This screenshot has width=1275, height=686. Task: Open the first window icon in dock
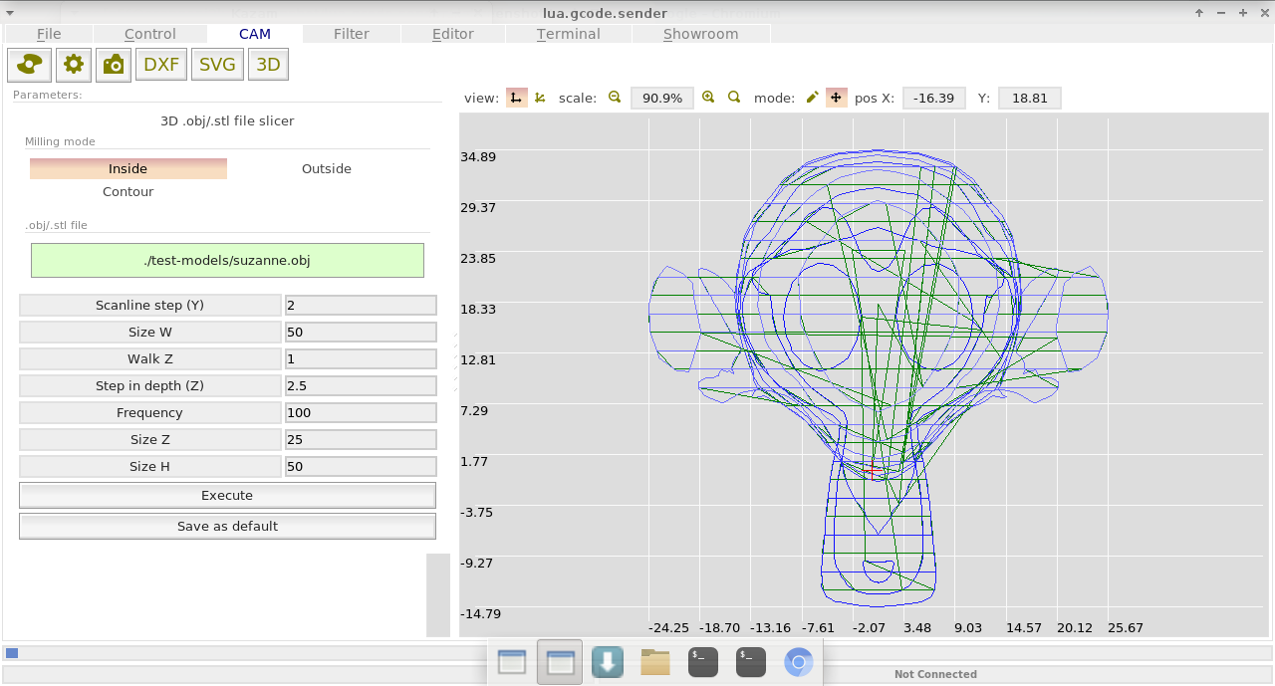pyautogui.click(x=512, y=662)
